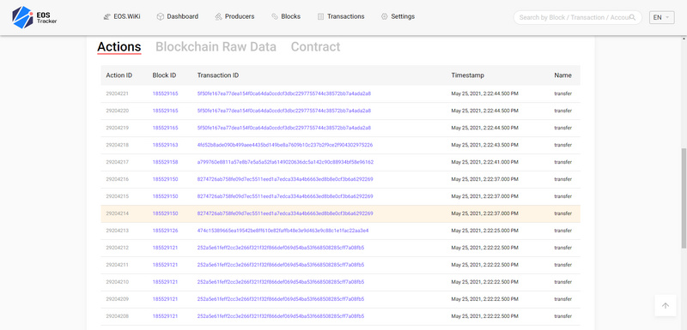The height and width of the screenshot is (330, 687).
Task: Select highlighted row with action 29204214
Action: pos(340,213)
